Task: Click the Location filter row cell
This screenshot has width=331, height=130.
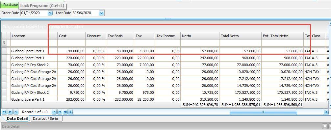Action: [34, 43]
